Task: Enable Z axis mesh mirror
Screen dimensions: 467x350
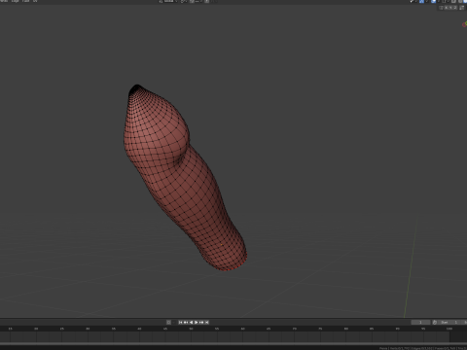Action: [455, 8]
